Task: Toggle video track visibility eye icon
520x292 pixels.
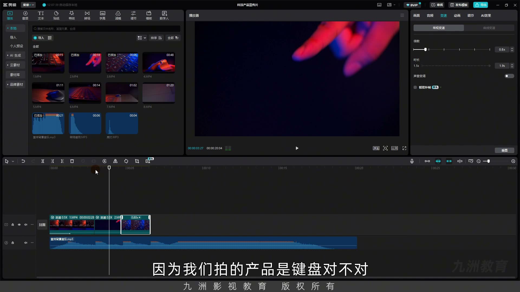Action: pyautogui.click(x=19, y=225)
